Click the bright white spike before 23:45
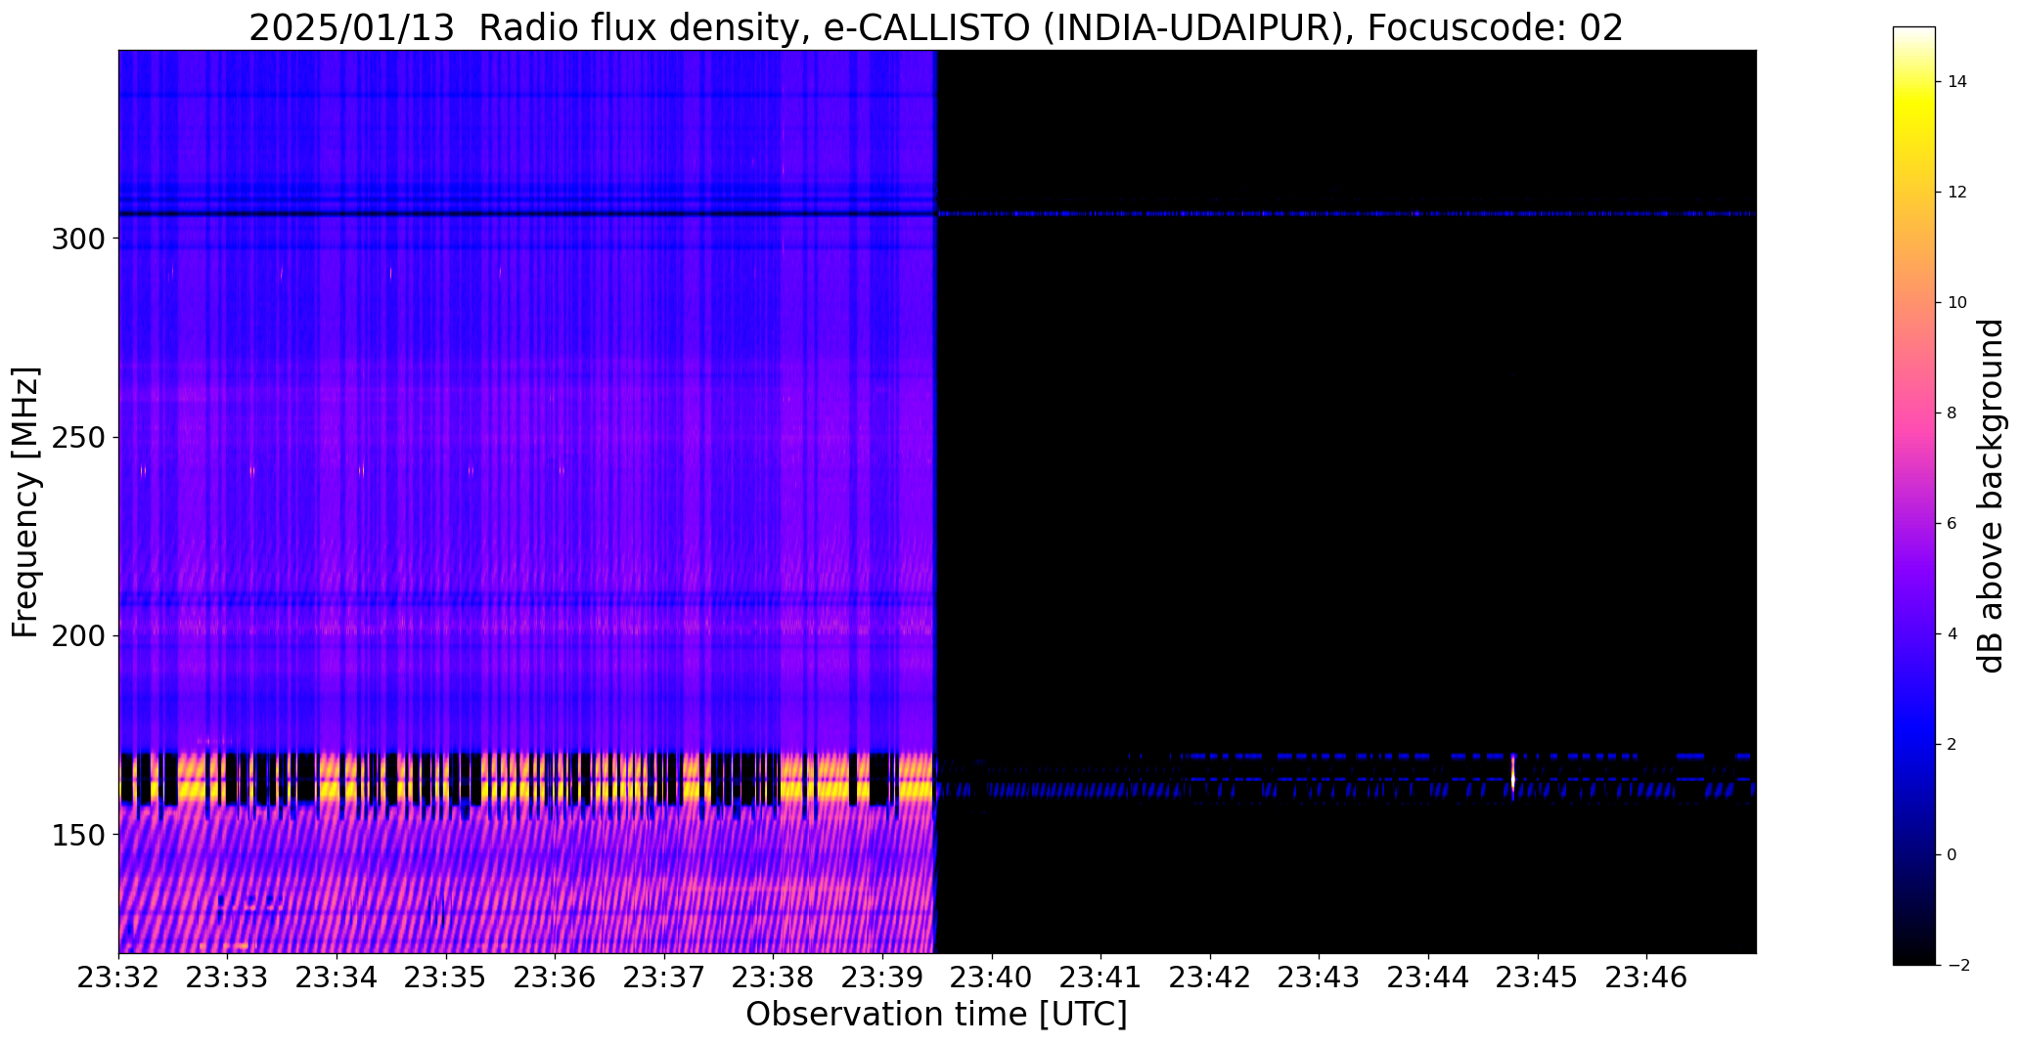2021x1043 pixels. (1513, 776)
